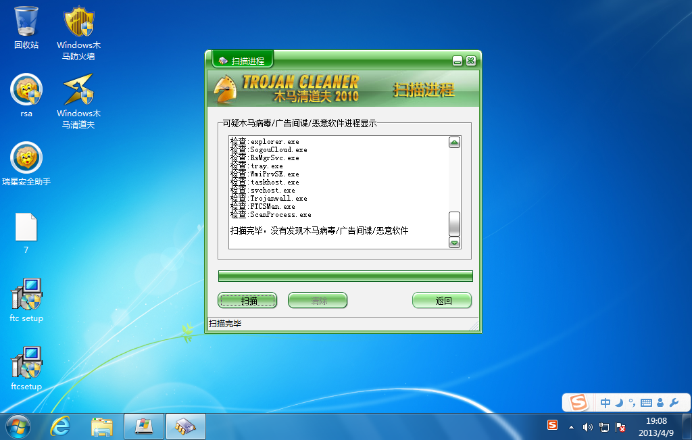692x440 pixels.
Task: Click the Trojan Cleaner chip taskbar button
Action: tap(186, 426)
